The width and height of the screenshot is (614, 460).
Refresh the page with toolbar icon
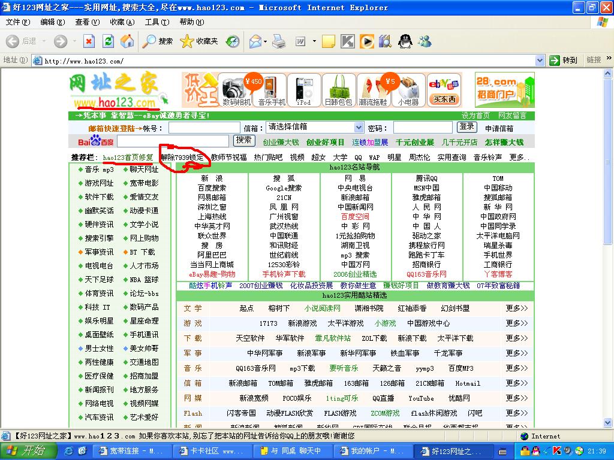[x=108, y=41]
